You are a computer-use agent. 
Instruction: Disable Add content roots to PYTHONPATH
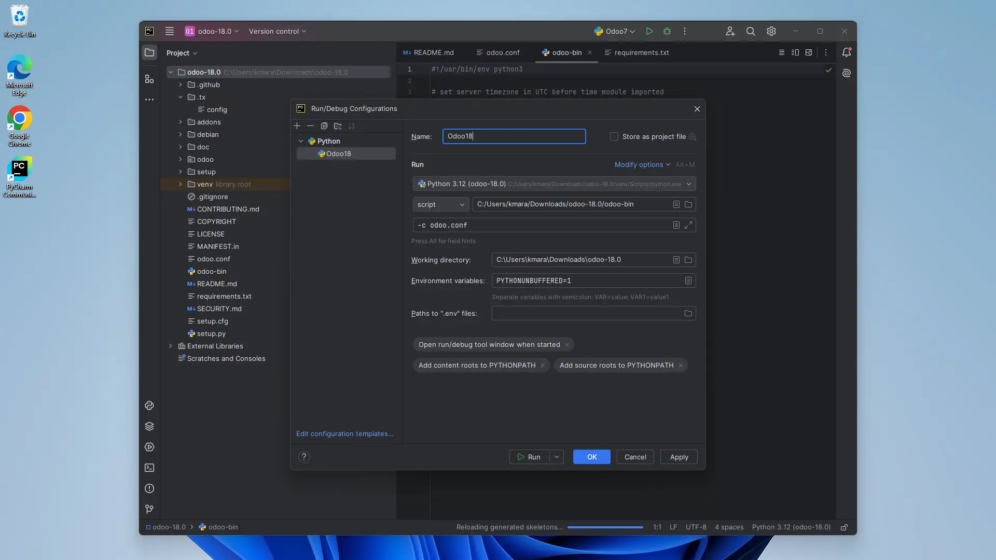[x=544, y=366]
